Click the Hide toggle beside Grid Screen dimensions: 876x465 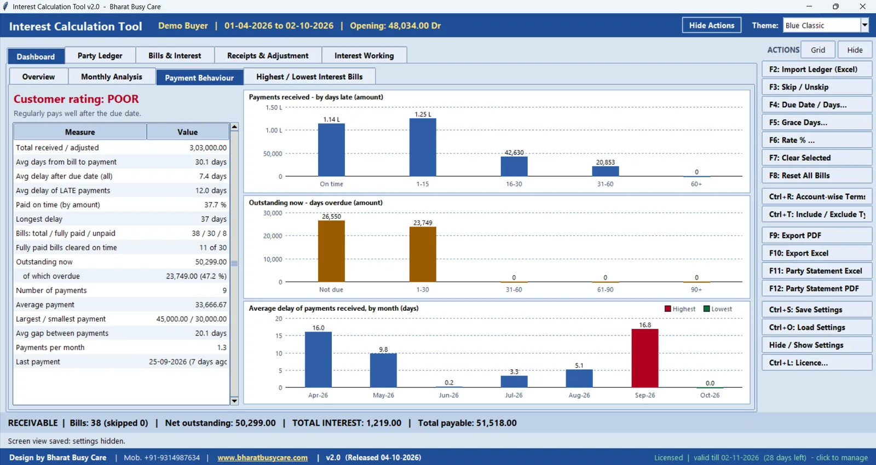855,50
